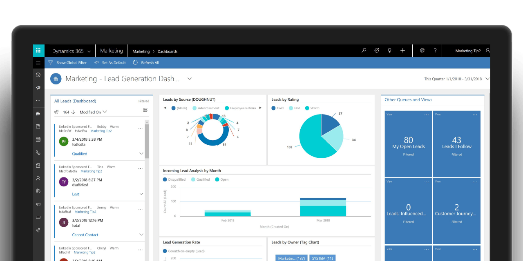523x261 pixels.
Task: Open settings gear in top bar
Action: click(422, 51)
